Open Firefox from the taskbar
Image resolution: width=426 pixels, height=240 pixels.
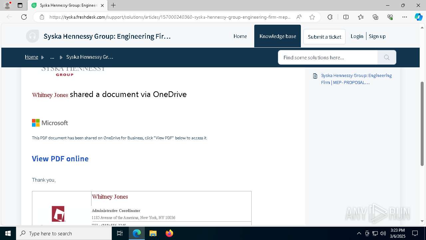[x=169, y=233]
